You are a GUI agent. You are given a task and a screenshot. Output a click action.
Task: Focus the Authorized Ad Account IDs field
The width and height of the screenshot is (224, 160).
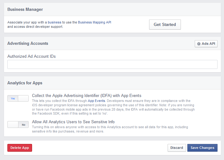(112, 65)
